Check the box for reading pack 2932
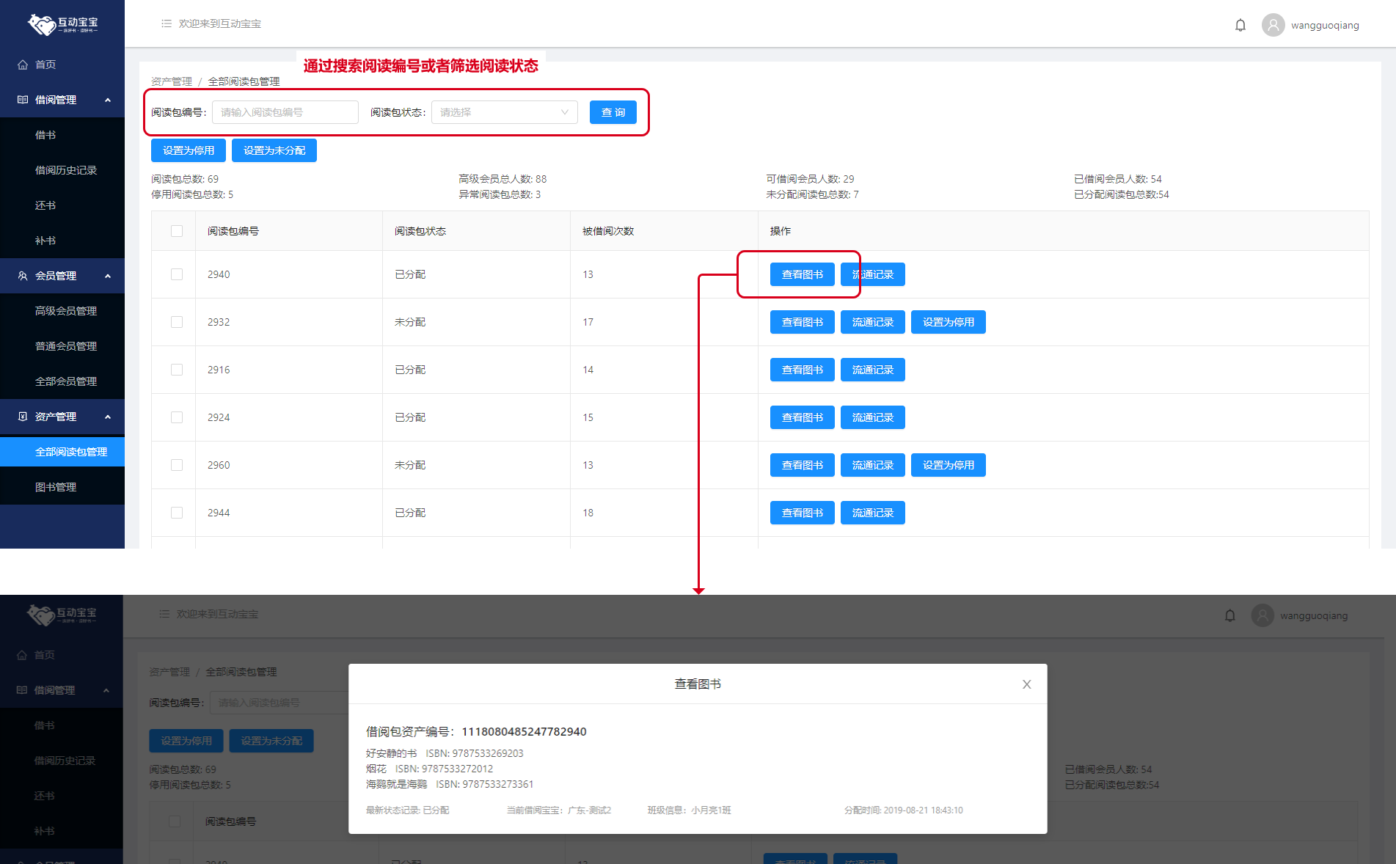Viewport: 1396px width, 864px height. click(x=177, y=322)
